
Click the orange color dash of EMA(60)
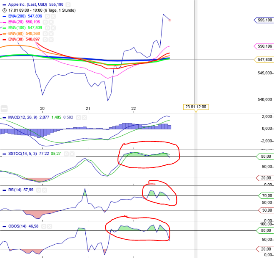(x=4, y=34)
